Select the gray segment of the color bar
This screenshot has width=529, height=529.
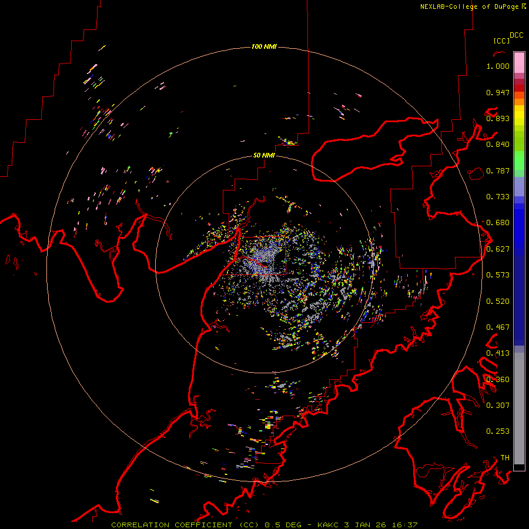pos(519,409)
